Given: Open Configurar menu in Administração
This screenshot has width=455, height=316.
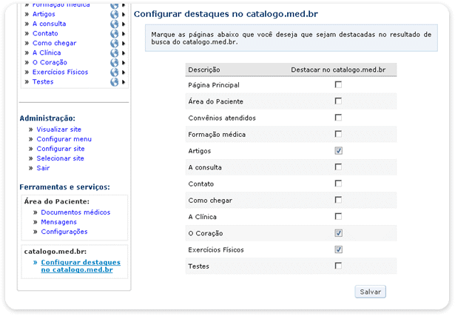Looking at the screenshot, I should pyautogui.click(x=64, y=139).
